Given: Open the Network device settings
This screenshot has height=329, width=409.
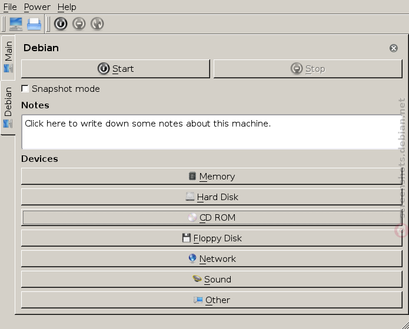Looking at the screenshot, I should 212,259.
